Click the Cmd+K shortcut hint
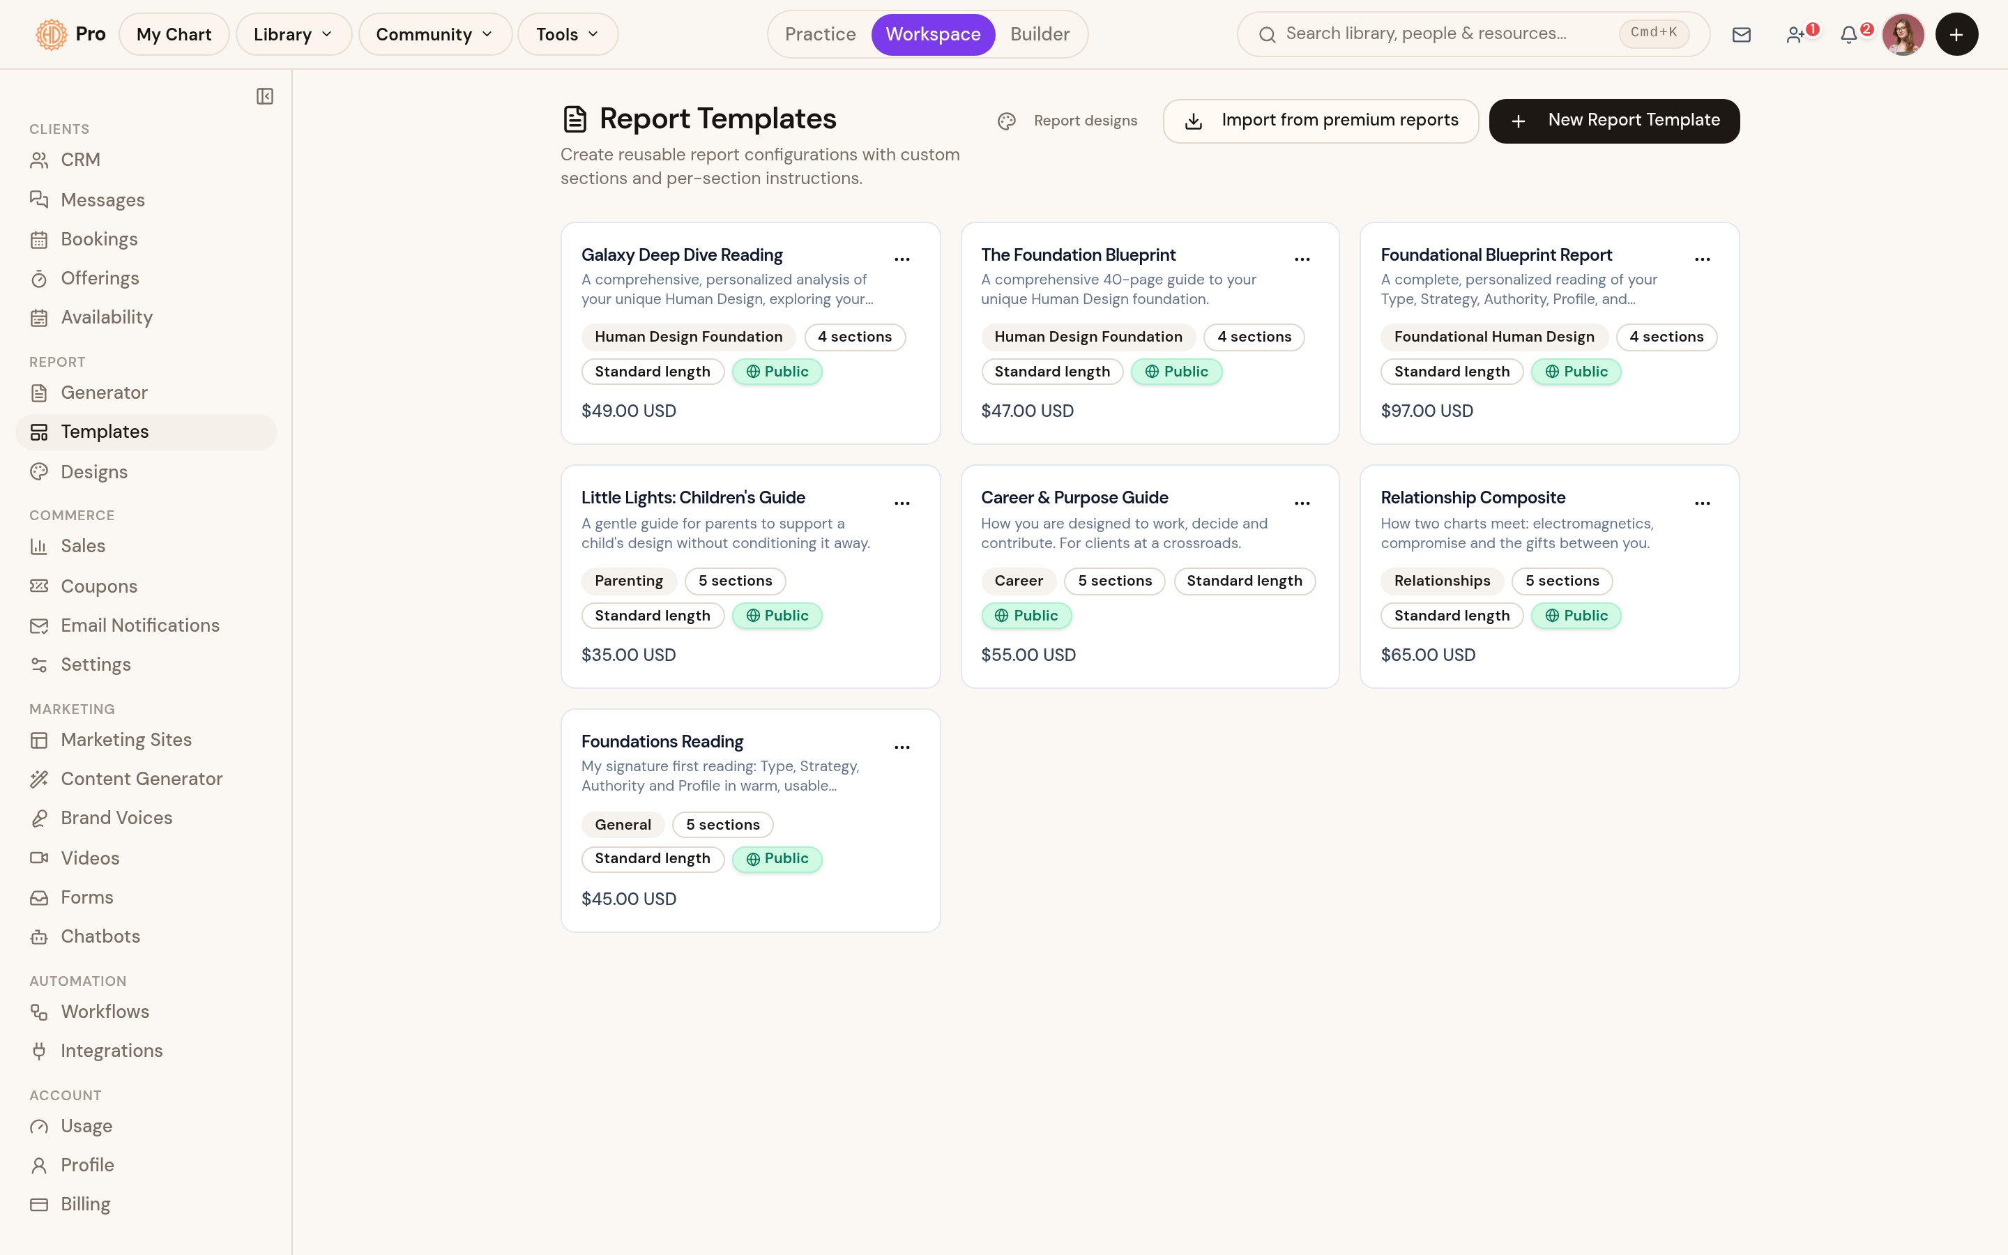This screenshot has width=2008, height=1255. click(x=1653, y=33)
